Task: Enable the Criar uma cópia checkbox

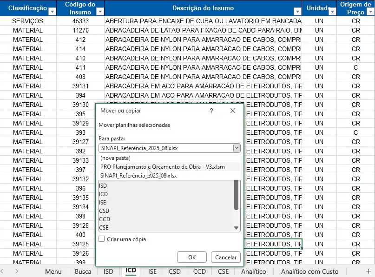Action: pos(102,239)
